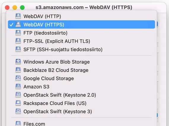Click the WebDAV (HTTP) drive icon
Image resolution: width=169 pixels, height=126 pixels.
pyautogui.click(x=18, y=16)
